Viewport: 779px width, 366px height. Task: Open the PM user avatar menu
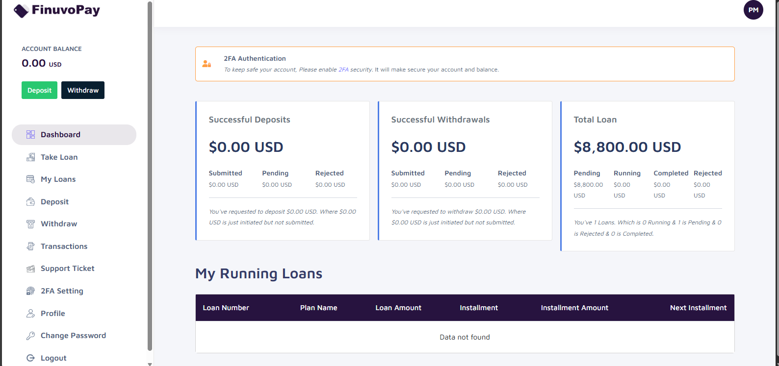tap(753, 10)
